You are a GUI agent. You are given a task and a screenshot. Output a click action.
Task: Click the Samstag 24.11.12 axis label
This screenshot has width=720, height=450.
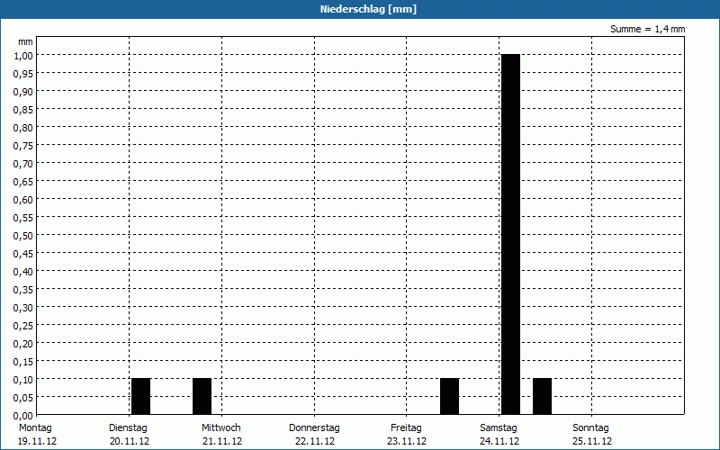pos(499,435)
